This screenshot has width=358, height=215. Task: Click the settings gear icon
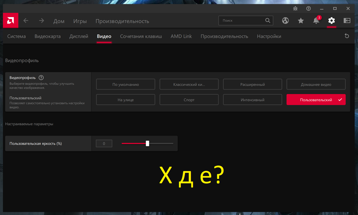tap(331, 20)
